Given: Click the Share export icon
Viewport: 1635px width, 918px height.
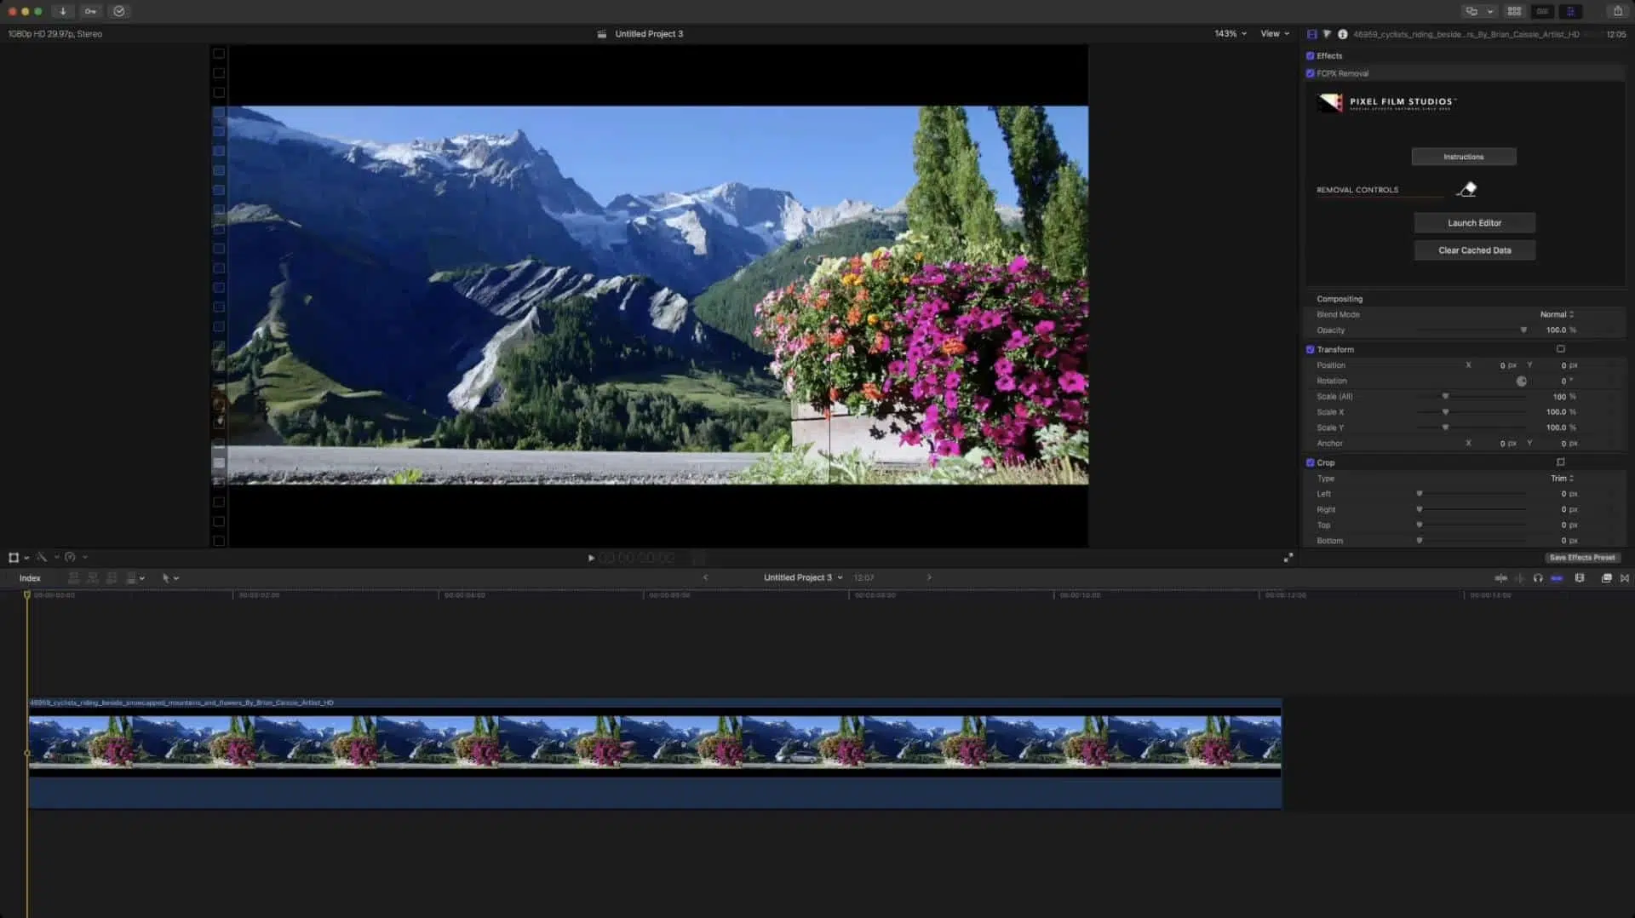Looking at the screenshot, I should click(x=1618, y=11).
